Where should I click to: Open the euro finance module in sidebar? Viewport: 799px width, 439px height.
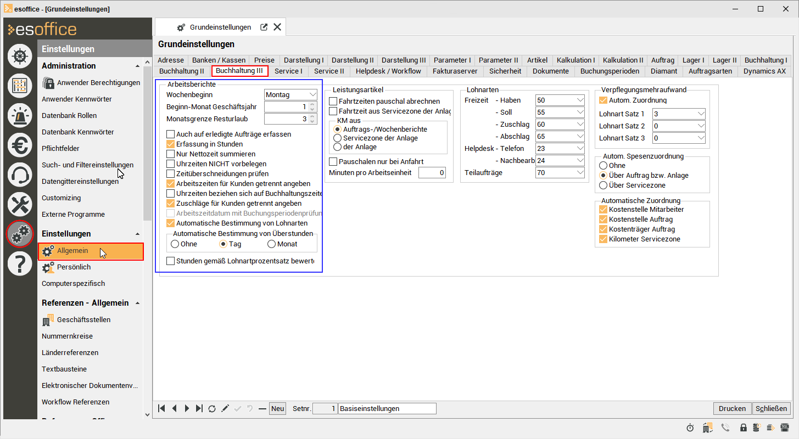[x=20, y=145]
